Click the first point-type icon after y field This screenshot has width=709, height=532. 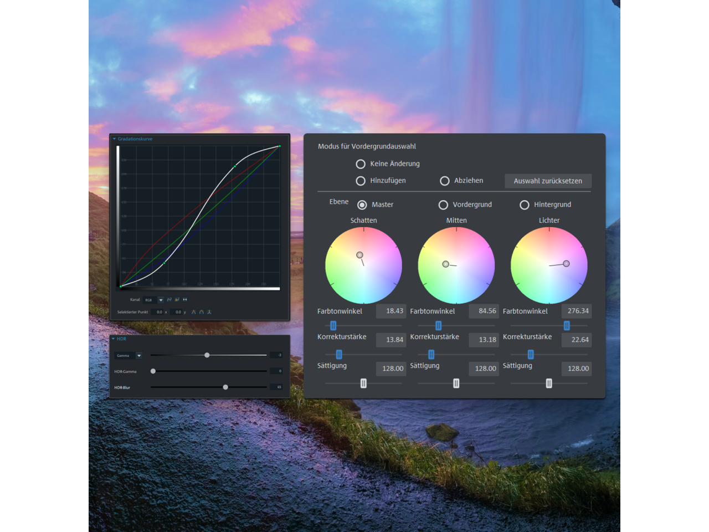193,312
